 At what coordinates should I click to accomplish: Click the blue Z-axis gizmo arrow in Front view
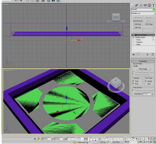(x=67, y=28)
